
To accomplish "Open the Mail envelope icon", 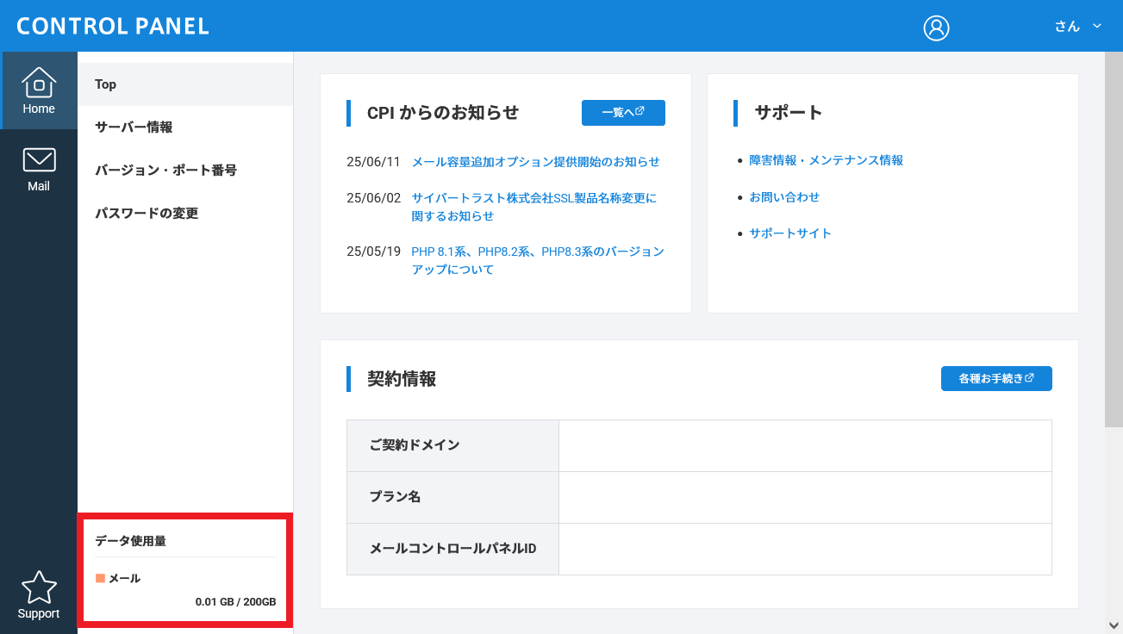I will click(x=39, y=160).
